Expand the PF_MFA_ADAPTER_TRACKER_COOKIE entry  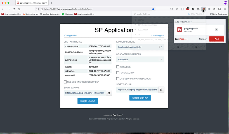135,39
